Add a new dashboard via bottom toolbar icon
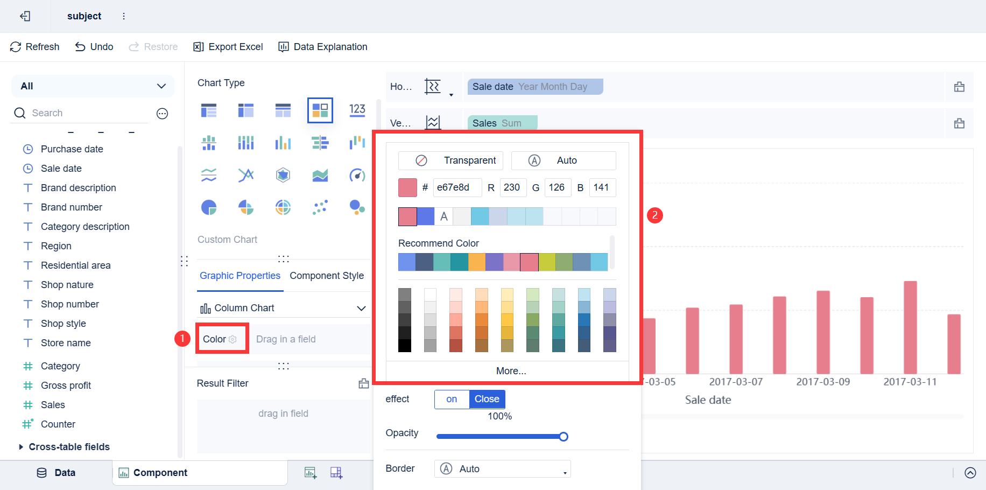This screenshot has width=986, height=490. [x=336, y=472]
